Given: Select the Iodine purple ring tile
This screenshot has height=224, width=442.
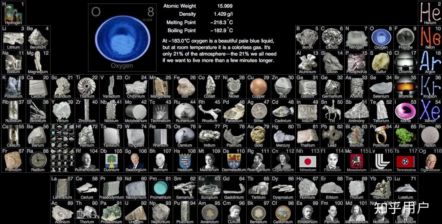Looking at the screenshot, I should (x=405, y=111).
